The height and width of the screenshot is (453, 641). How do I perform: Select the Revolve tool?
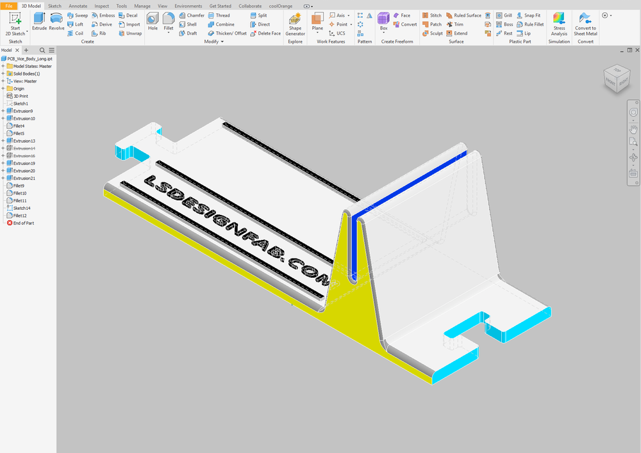click(x=56, y=22)
